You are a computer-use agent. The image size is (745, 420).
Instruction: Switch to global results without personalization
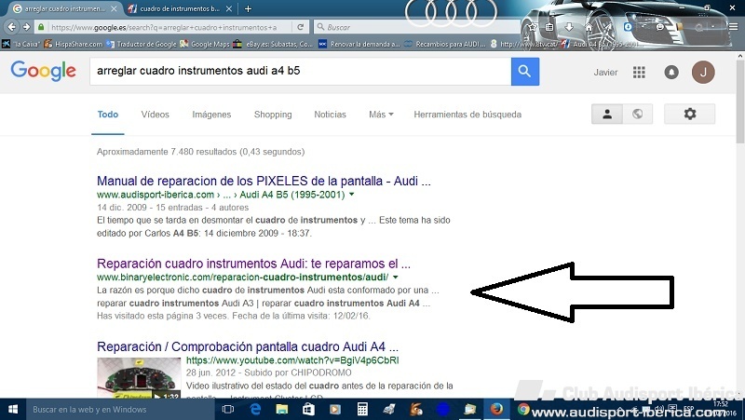click(x=636, y=115)
